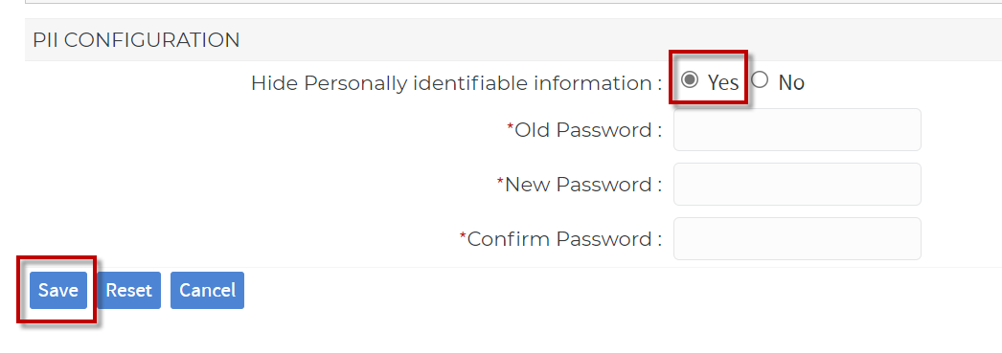Click the red asterisk before Old Password
The width and height of the screenshot is (1002, 353).
[510, 127]
